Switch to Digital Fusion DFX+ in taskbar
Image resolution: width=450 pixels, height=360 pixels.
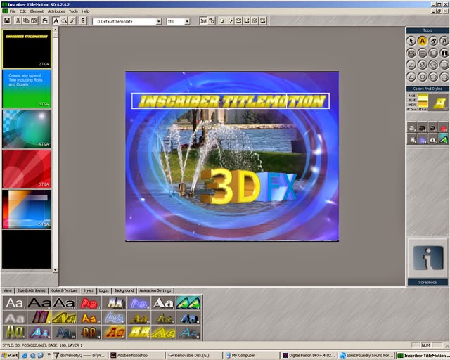tap(309, 355)
